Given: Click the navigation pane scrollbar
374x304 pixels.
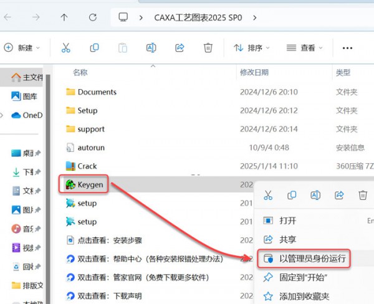Looking at the screenshot, I should click(48, 188).
